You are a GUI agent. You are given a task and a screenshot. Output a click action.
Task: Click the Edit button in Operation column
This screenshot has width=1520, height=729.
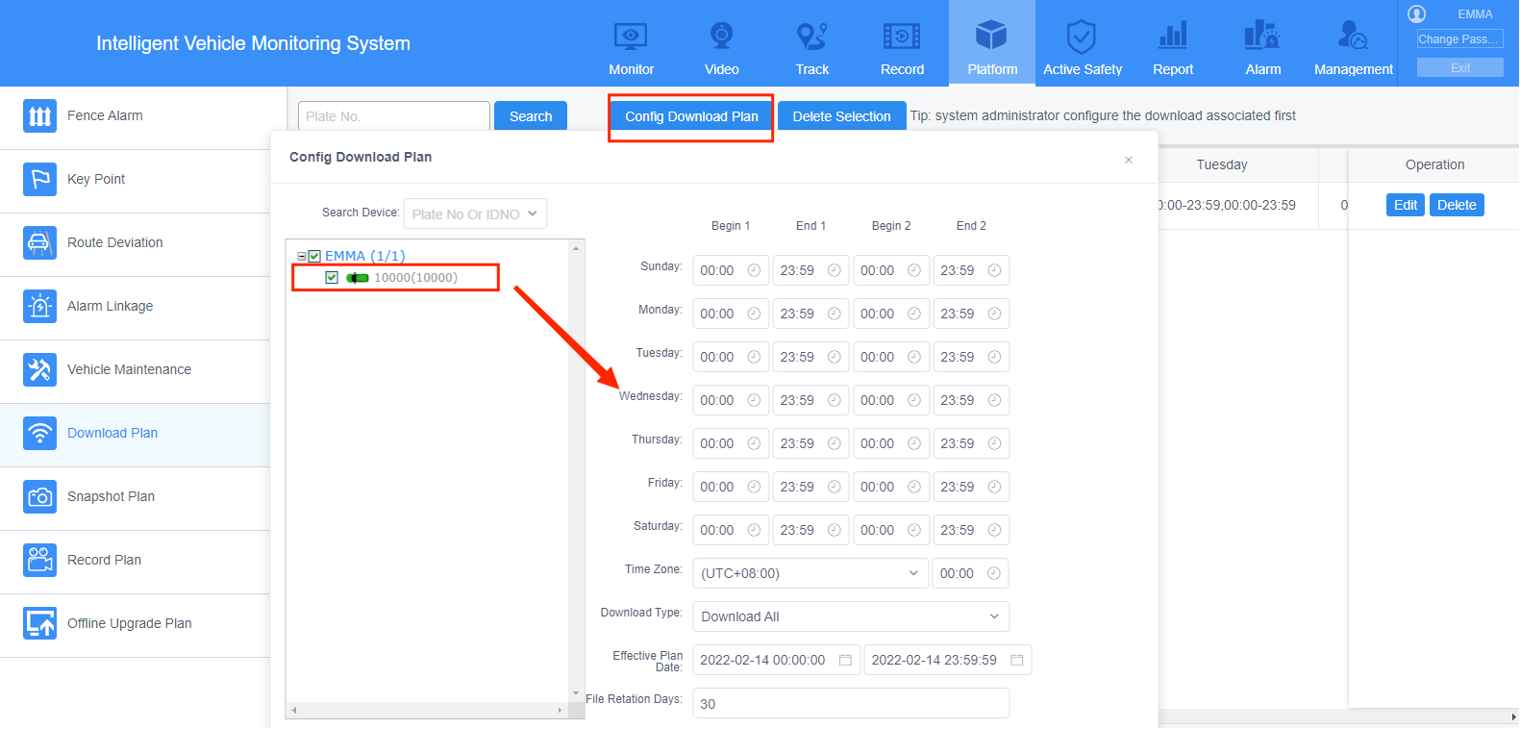point(1406,205)
